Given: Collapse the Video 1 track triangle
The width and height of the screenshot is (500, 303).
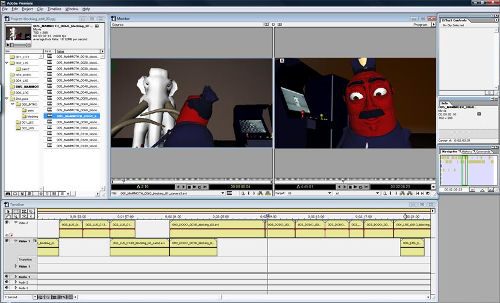Looking at the screenshot, I should coord(16,241).
